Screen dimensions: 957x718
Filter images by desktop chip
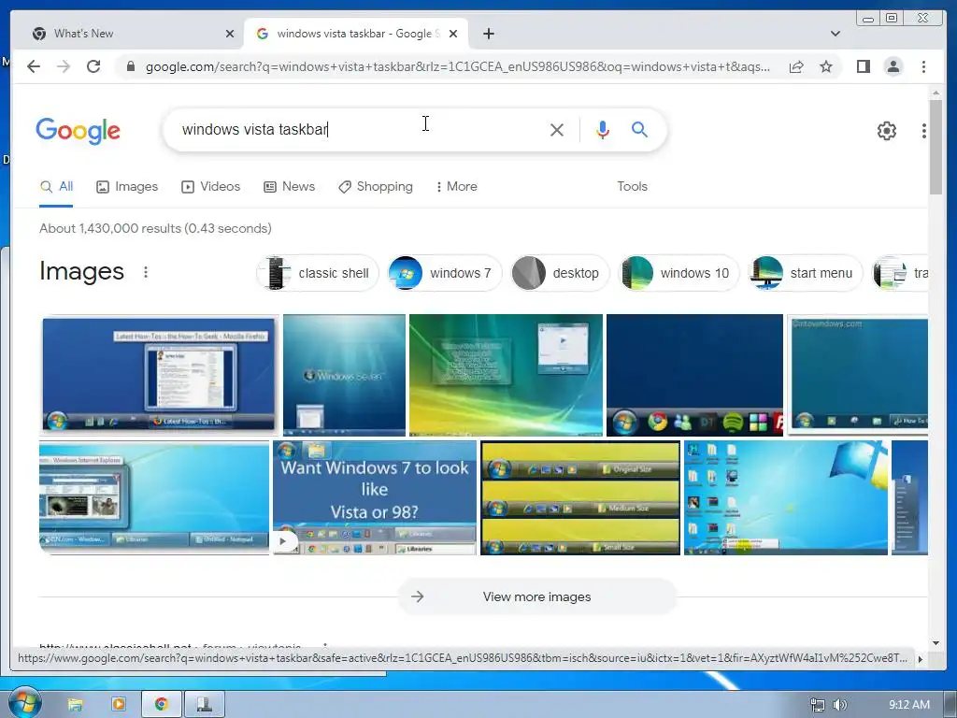click(560, 273)
